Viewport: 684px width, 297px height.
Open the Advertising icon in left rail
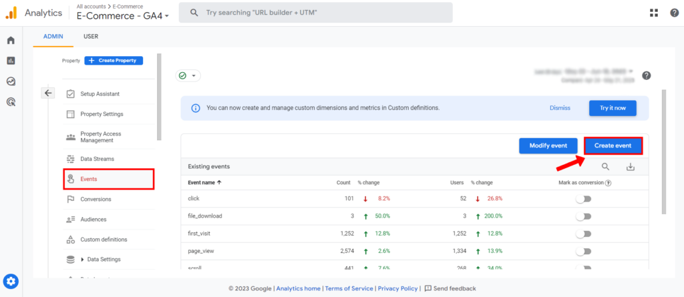pyautogui.click(x=11, y=102)
